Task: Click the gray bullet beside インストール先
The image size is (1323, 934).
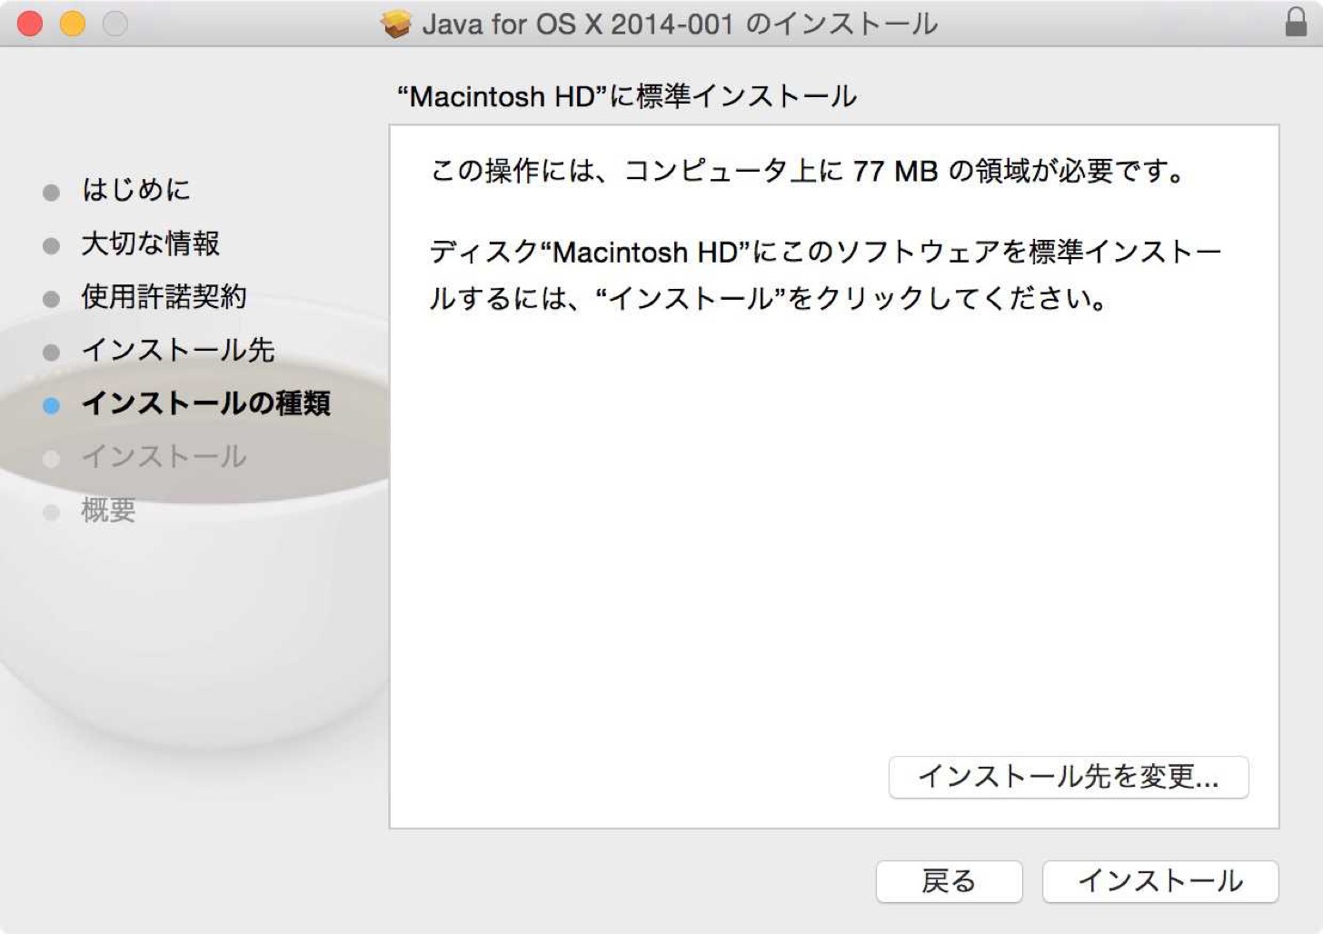Action: (x=52, y=353)
